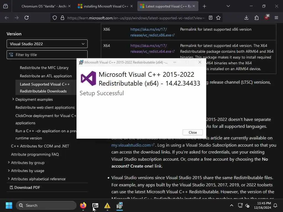283x212 pixels.
Task: Open the Windows Start menu
Action: 9,205
